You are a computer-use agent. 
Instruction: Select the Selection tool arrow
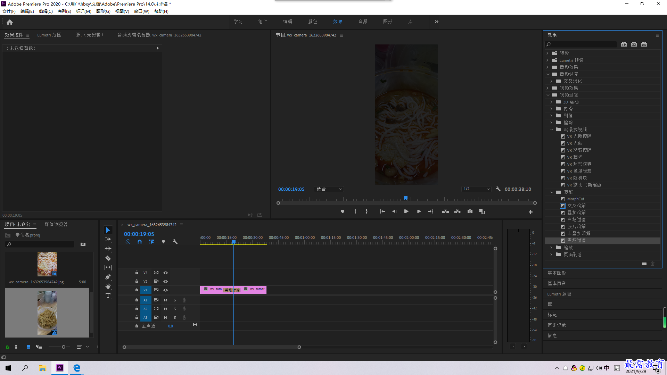coord(108,230)
